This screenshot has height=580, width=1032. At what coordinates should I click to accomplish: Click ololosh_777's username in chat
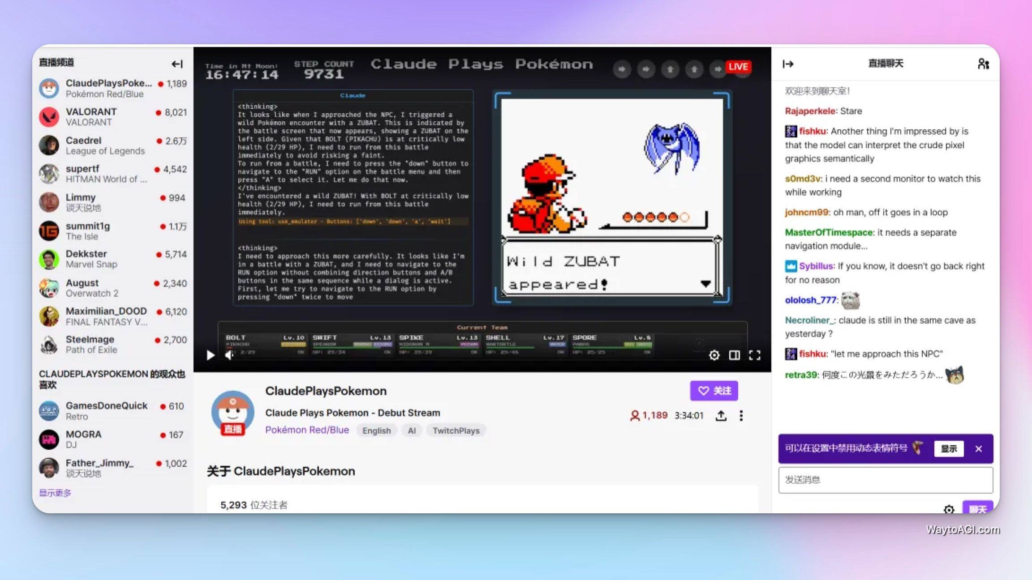(810, 300)
